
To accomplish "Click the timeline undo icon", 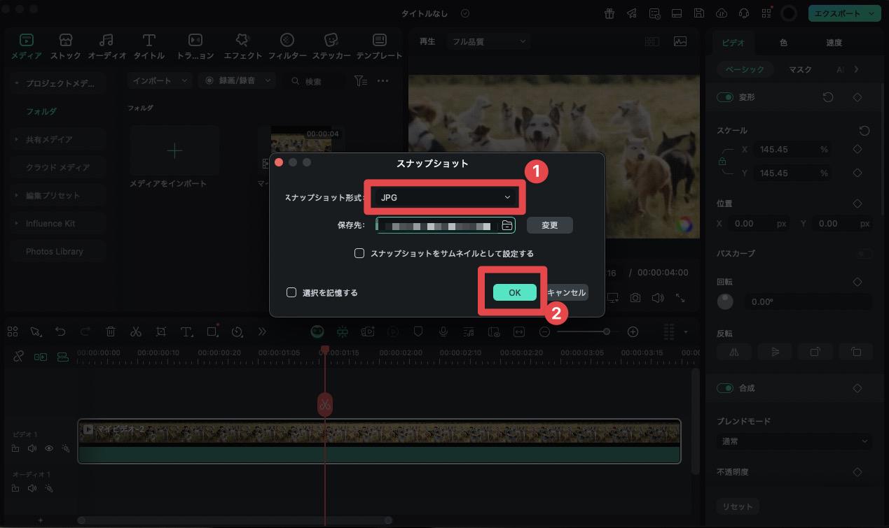I will click(60, 331).
